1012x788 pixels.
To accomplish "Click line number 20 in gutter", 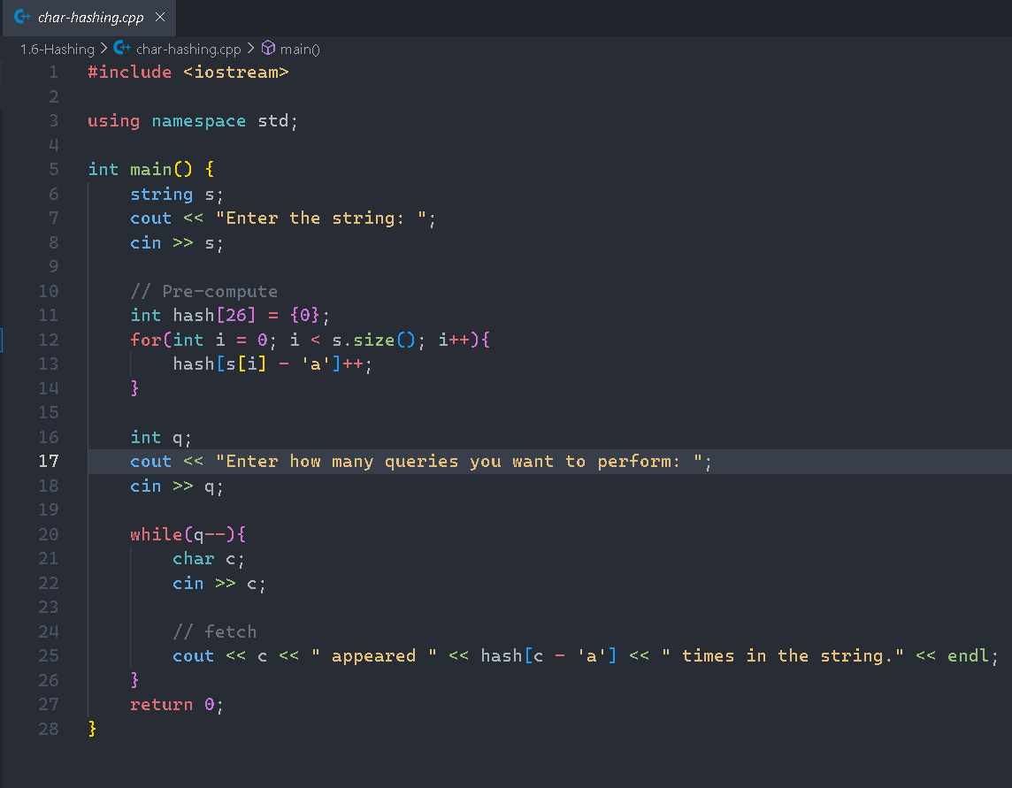I will tap(49, 534).
